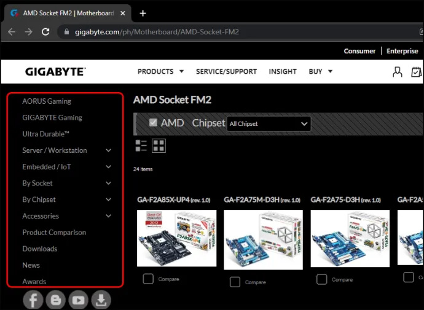Toggle the AMD filter checkbox
Viewport: 424px width, 310px height.
153,123
